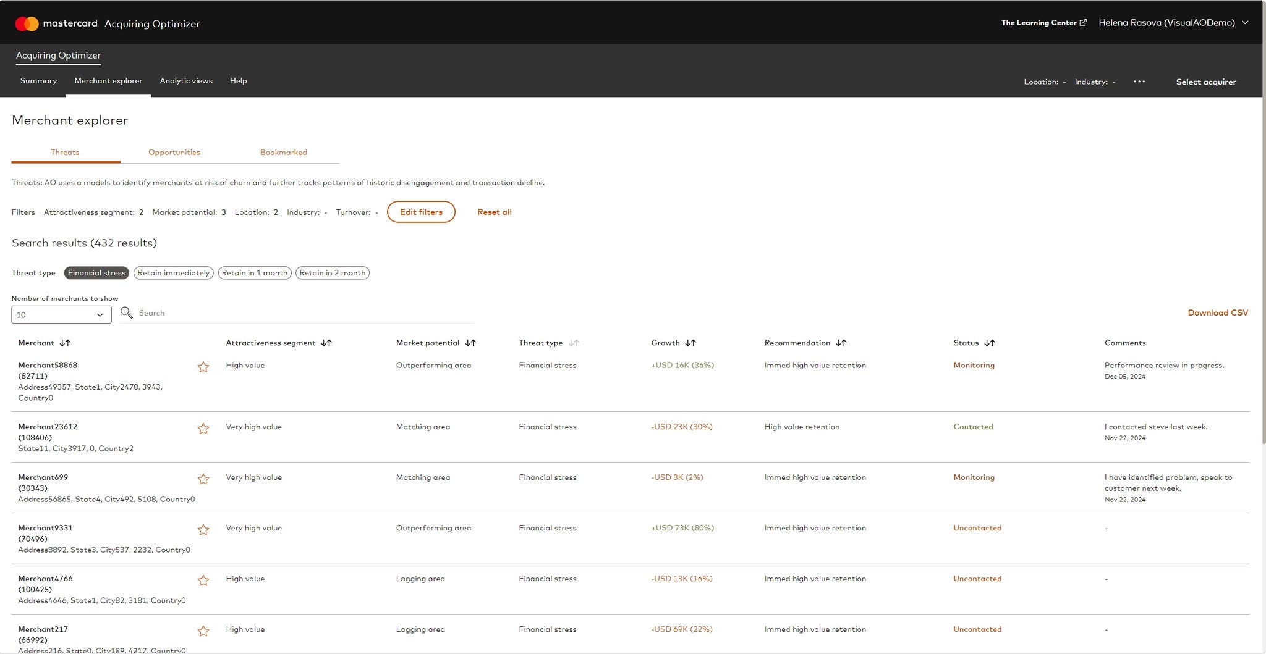
Task: Sort by Growth column
Action: [691, 343]
